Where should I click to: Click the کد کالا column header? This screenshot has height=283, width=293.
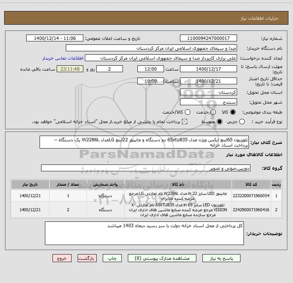[x=251, y=184]
